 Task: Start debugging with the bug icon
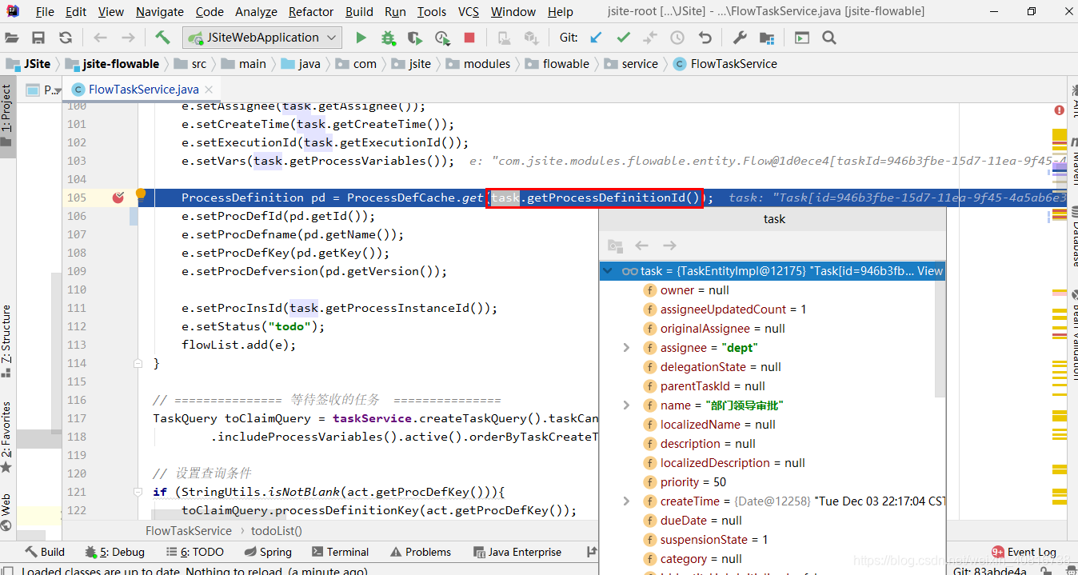pyautogui.click(x=388, y=38)
